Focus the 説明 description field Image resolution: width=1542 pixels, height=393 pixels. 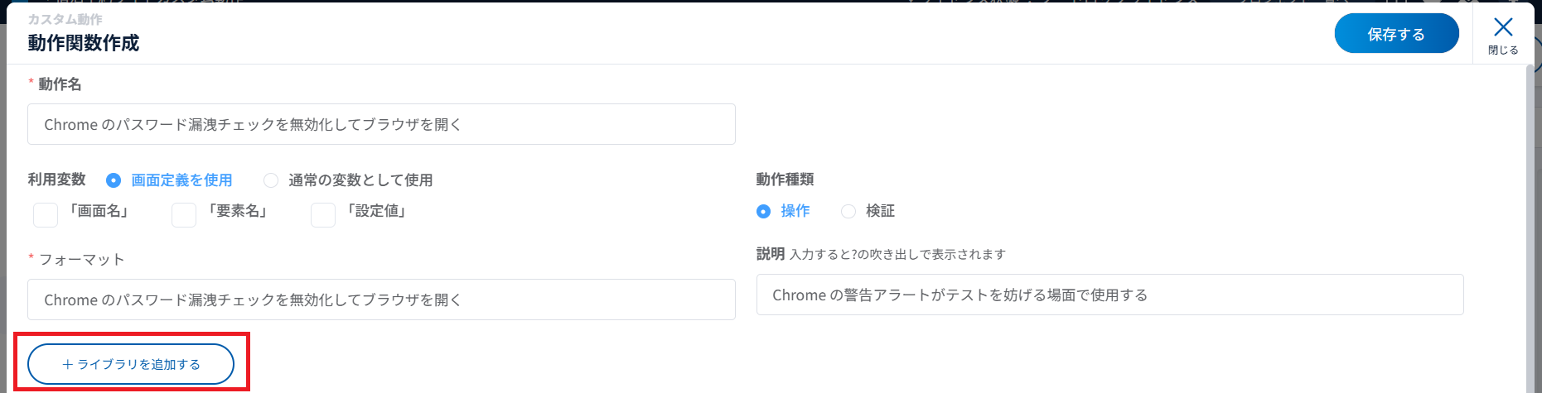pos(1109,295)
